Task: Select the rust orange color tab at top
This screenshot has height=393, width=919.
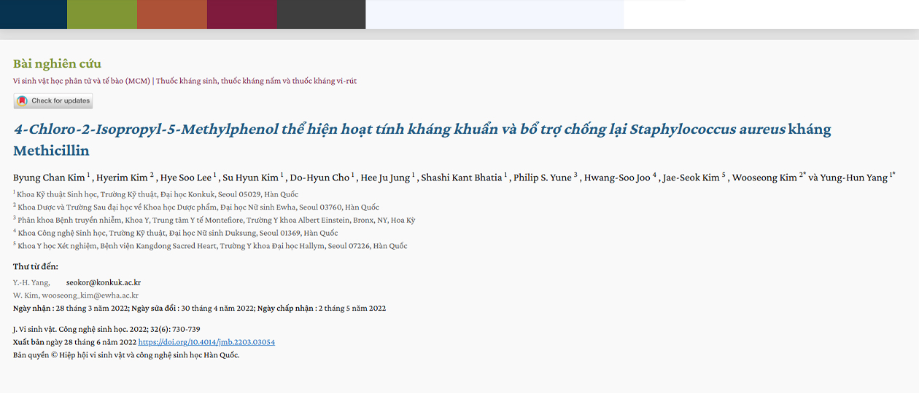Action: pyautogui.click(x=172, y=15)
